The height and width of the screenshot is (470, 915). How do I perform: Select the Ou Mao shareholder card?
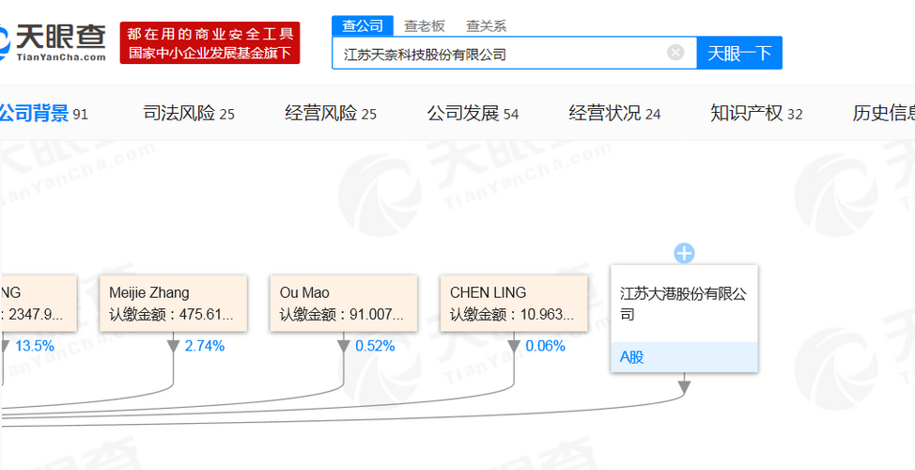tap(344, 304)
